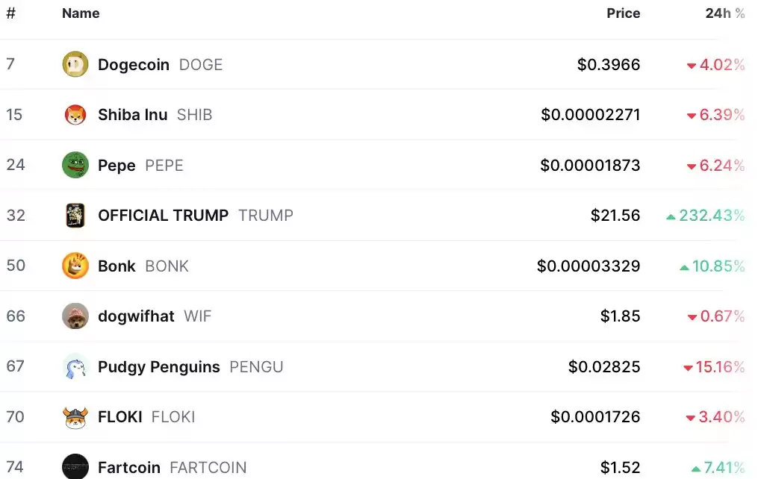Sort by the Name column header
The width and height of the screenshot is (761, 479).
point(81,13)
